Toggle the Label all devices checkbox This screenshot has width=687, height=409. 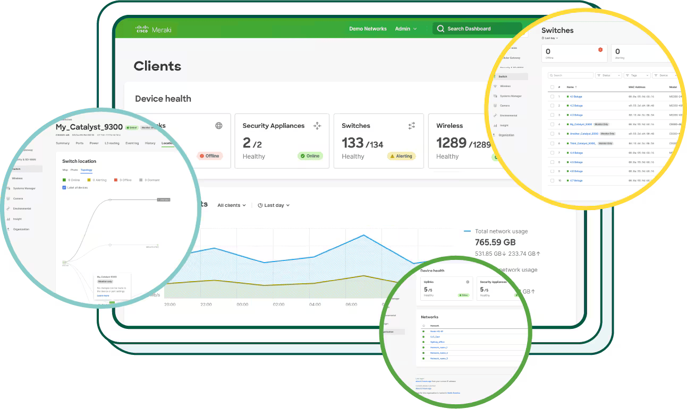pos(64,188)
